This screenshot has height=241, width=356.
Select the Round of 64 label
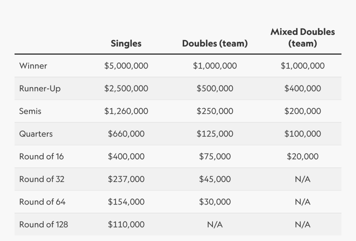pyautogui.click(x=42, y=202)
